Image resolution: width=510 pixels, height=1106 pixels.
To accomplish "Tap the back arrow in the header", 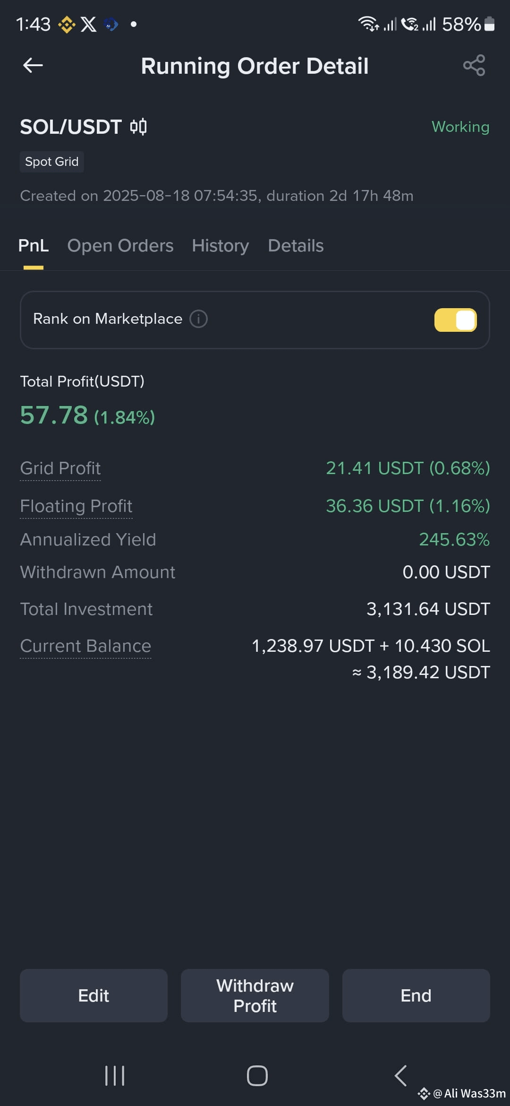I will [33, 65].
